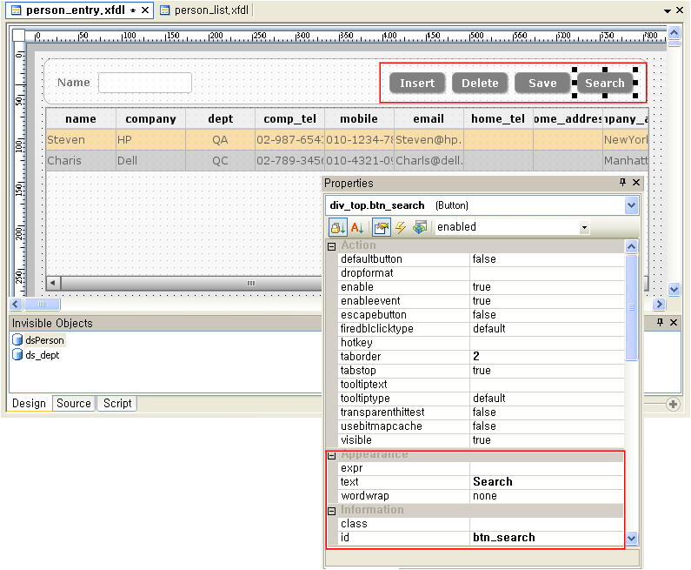
Task: Collapse the Appearance property group
Action: [x=331, y=455]
